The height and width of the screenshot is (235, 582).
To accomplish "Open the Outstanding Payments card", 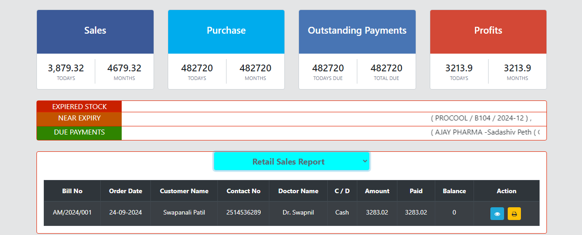I will [357, 31].
